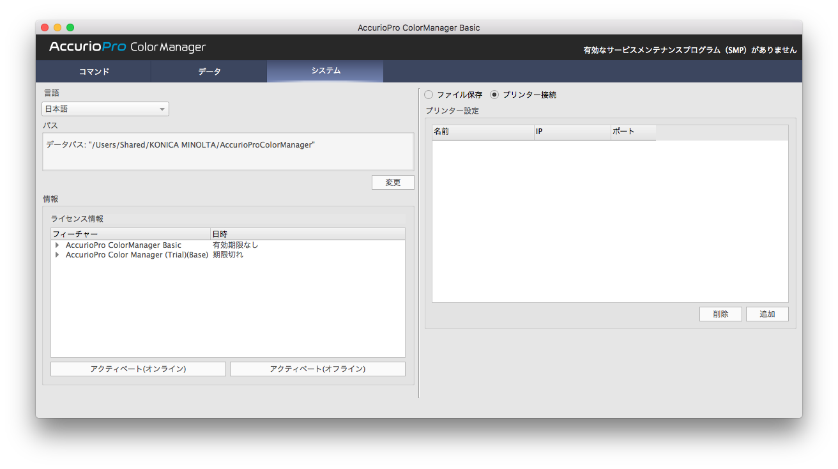Select the プリンター接続 radio button

pyautogui.click(x=494, y=95)
